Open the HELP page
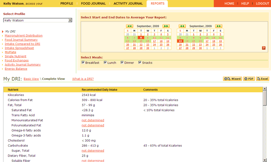The height and width of the screenshot is (162, 271). (x=245, y=3)
